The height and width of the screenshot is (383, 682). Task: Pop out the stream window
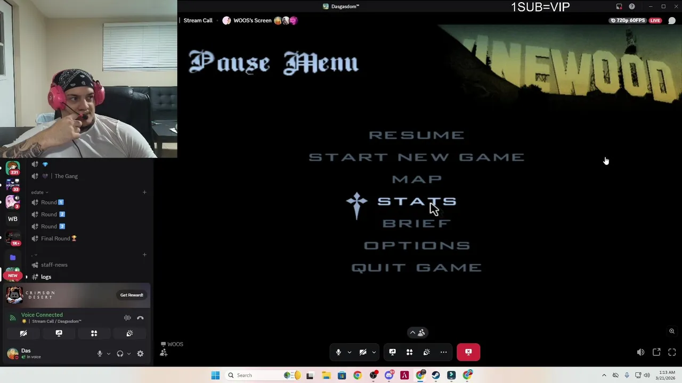tap(656, 352)
